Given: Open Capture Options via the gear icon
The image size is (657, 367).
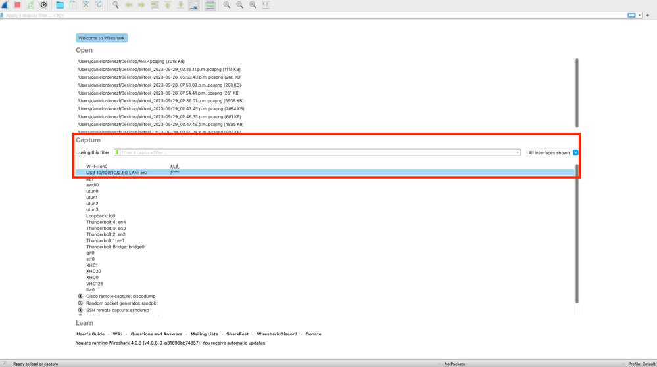Looking at the screenshot, I should pyautogui.click(x=43, y=5).
